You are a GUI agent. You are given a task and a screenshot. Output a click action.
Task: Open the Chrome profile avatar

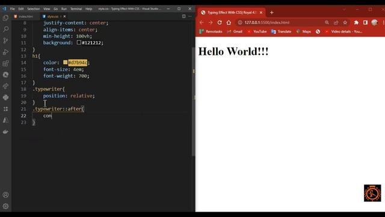(374, 22)
